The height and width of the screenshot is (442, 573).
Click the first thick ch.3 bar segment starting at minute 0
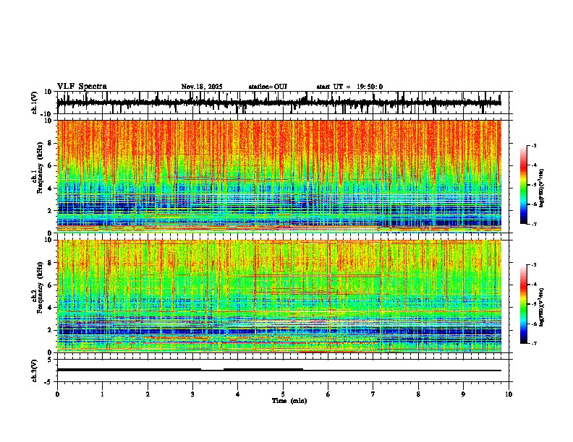pyautogui.click(x=129, y=370)
